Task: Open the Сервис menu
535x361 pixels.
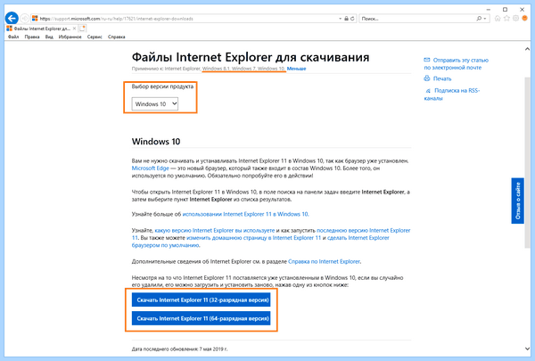Action: [x=95, y=37]
